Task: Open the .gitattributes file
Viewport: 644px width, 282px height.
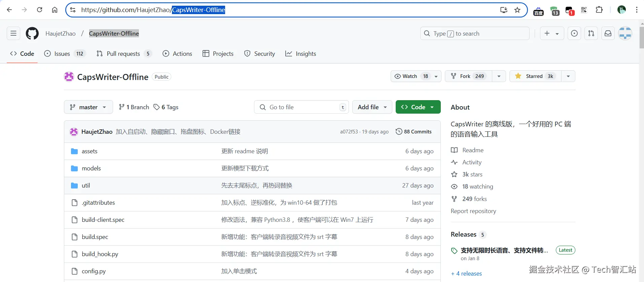Action: 98,203
